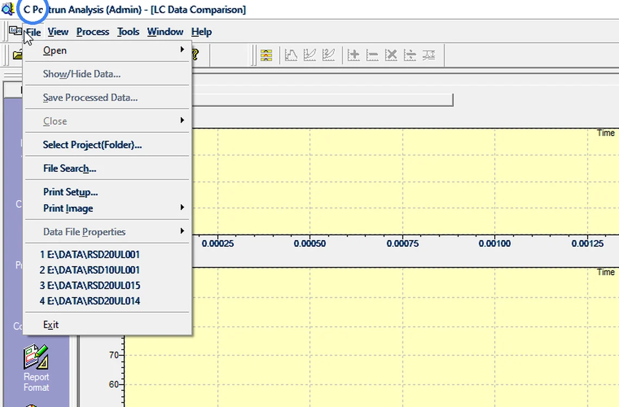The image size is (619, 407).
Task: Click the last grey baseline toolbar icon
Action: [429, 55]
